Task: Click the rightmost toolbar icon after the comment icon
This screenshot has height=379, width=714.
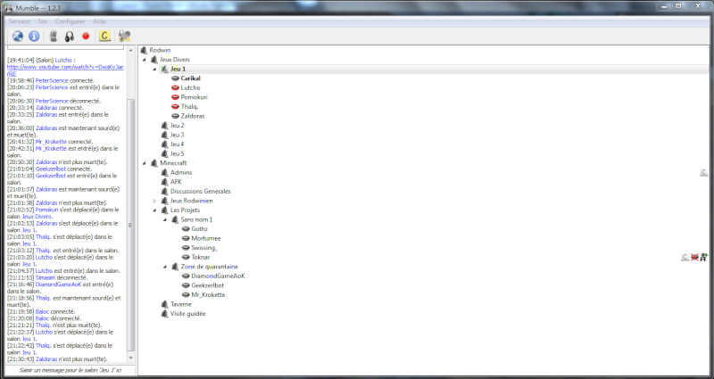Action: click(x=124, y=36)
